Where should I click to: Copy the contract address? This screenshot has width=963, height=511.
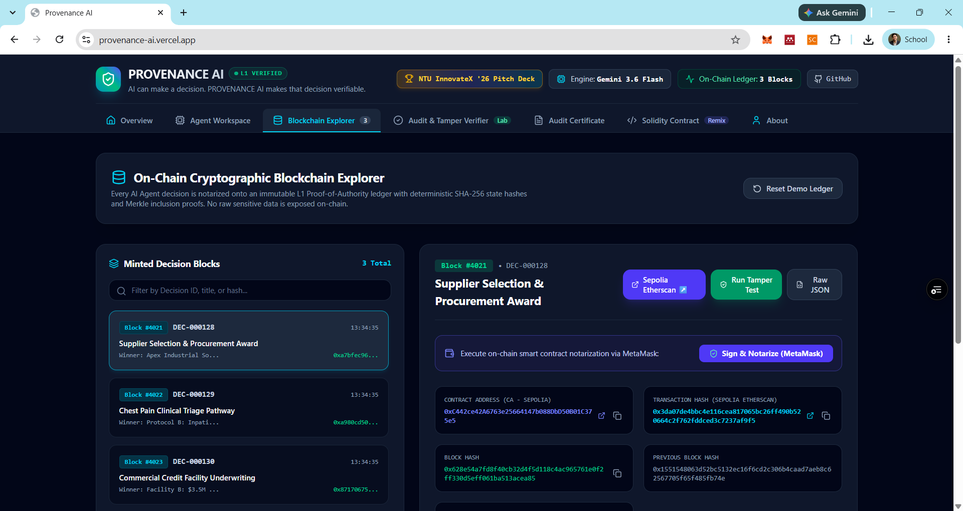pos(617,416)
